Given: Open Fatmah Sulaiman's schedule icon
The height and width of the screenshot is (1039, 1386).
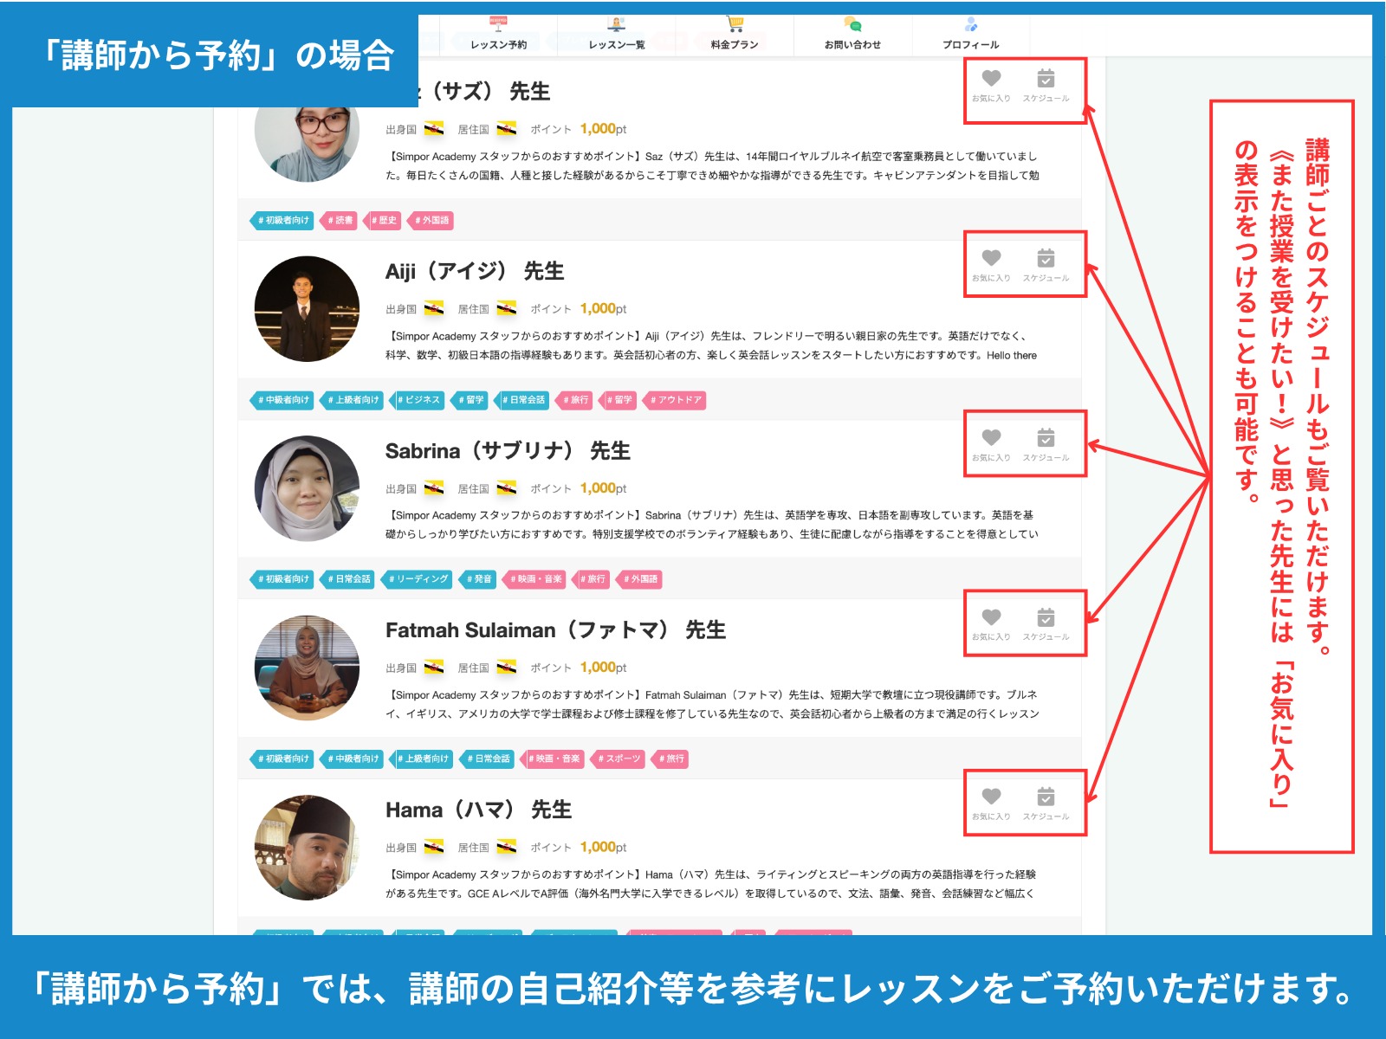Looking at the screenshot, I should 1046,624.
